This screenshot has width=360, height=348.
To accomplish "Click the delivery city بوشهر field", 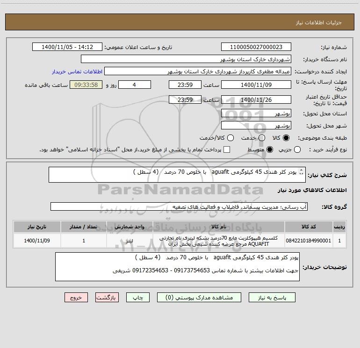I will pos(256,126).
